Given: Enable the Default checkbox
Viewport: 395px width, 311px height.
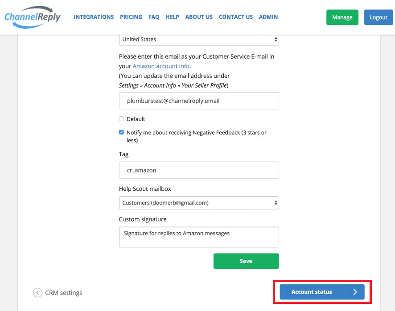Looking at the screenshot, I should (121, 119).
